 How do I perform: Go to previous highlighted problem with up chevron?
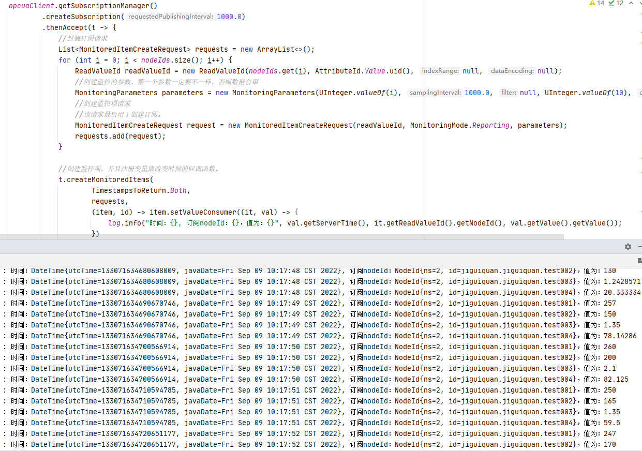632,3
